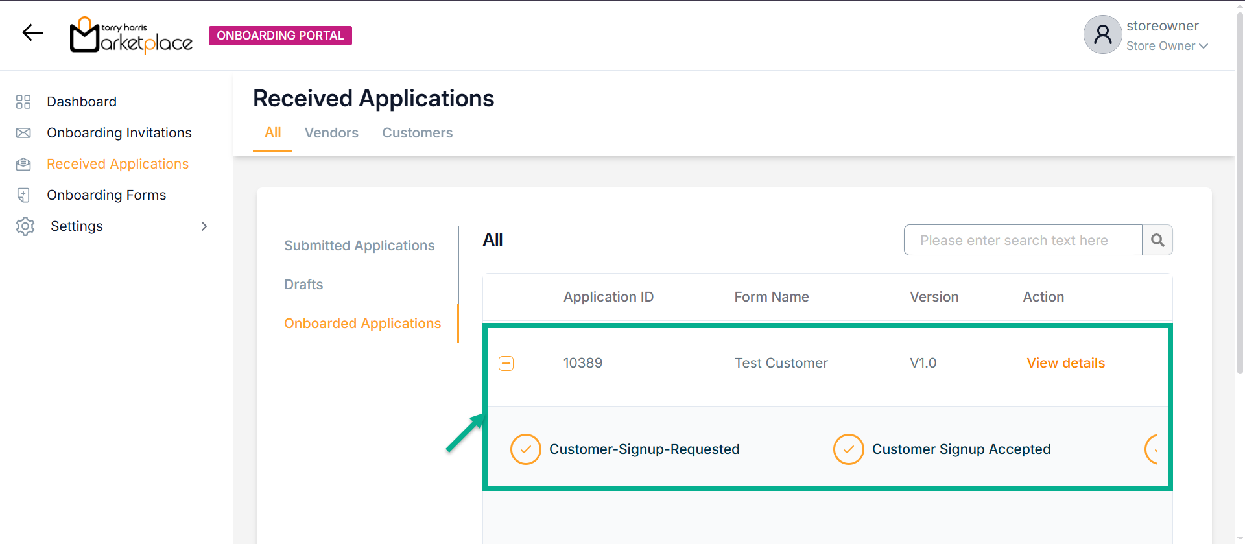The width and height of the screenshot is (1245, 544).
Task: Click the back arrow icon
Action: point(32,32)
